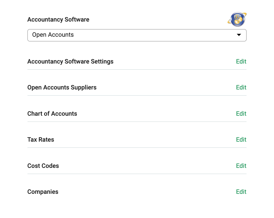
Task: Click the Accountancy Software heading label
Action: (58, 20)
